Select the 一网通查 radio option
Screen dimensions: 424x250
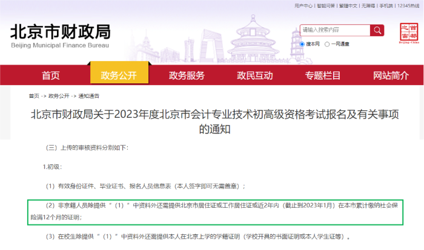(328, 44)
